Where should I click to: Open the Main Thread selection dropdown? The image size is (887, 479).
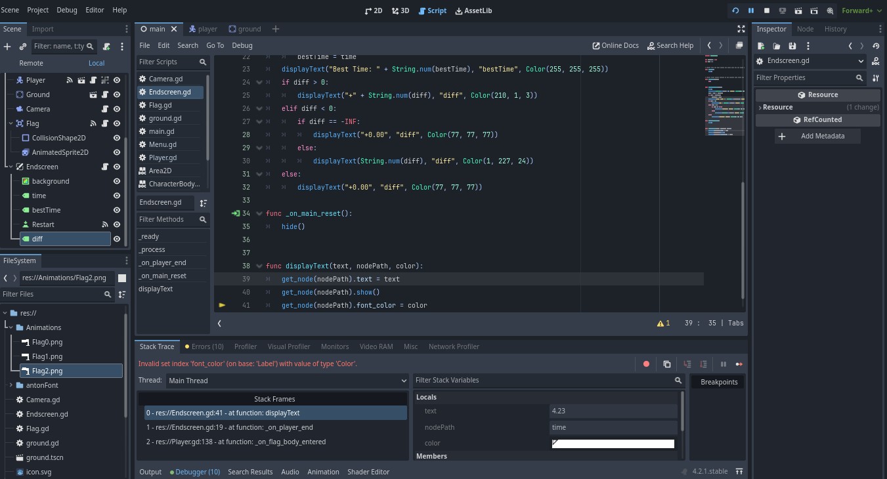[x=403, y=381]
